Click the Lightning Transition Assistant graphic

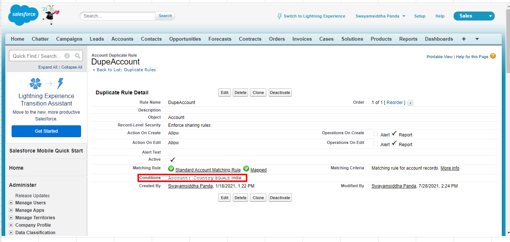click(46, 83)
